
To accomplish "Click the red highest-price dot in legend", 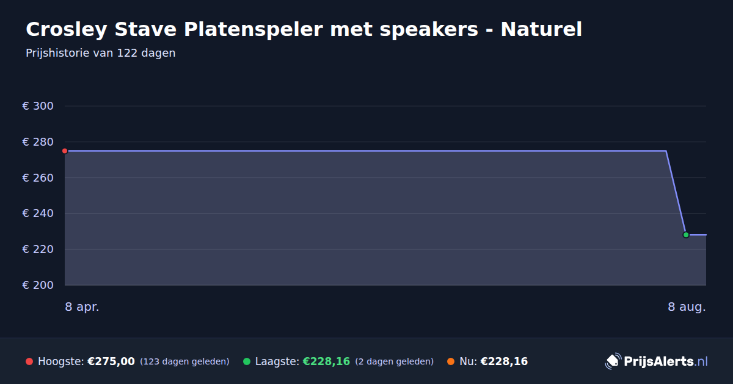I will [x=29, y=361].
